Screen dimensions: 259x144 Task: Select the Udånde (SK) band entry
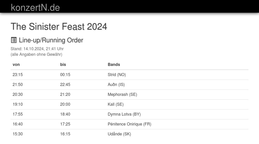(x=119, y=134)
